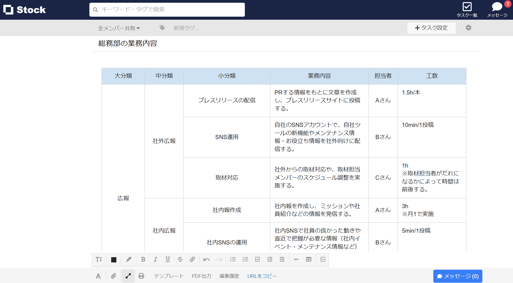Click URLをコピー link

tap(262, 276)
